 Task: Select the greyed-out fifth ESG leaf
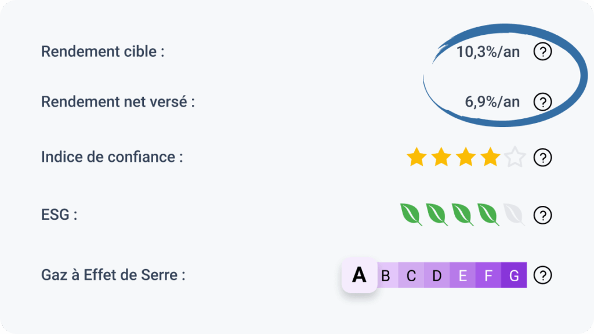pyautogui.click(x=514, y=215)
